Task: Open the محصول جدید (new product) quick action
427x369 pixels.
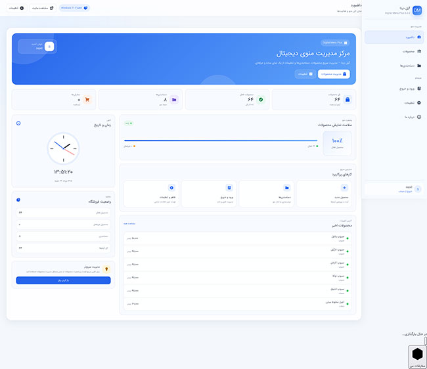Action: [x=324, y=194]
